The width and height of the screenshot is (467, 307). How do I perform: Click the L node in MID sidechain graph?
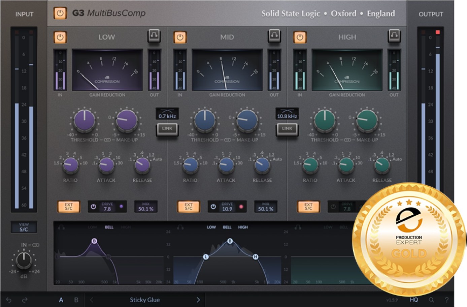(206, 257)
